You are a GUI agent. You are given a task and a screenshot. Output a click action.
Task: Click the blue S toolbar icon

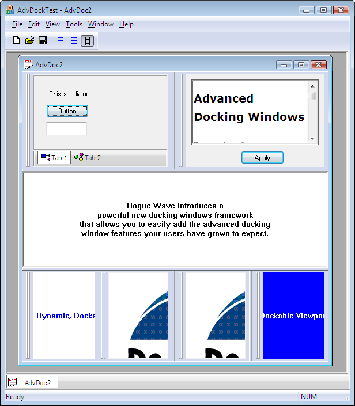74,40
